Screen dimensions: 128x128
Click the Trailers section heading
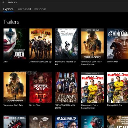(11, 22)
